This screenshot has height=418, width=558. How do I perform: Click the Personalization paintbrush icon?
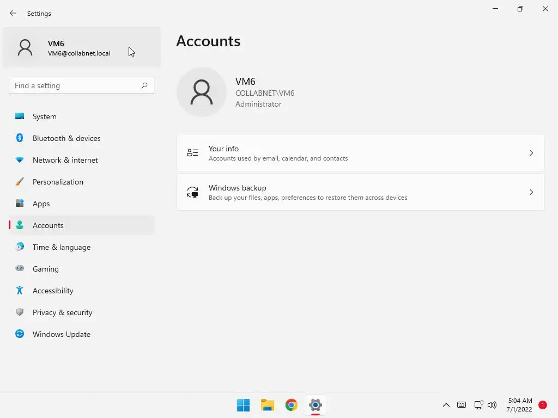click(20, 181)
